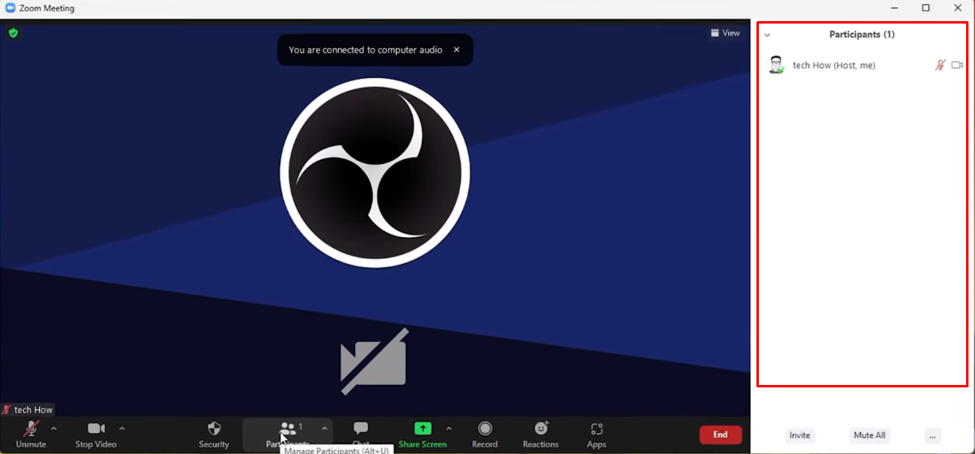Click the Stop Video camera icon
Image resolution: width=975 pixels, height=454 pixels.
[x=97, y=428]
